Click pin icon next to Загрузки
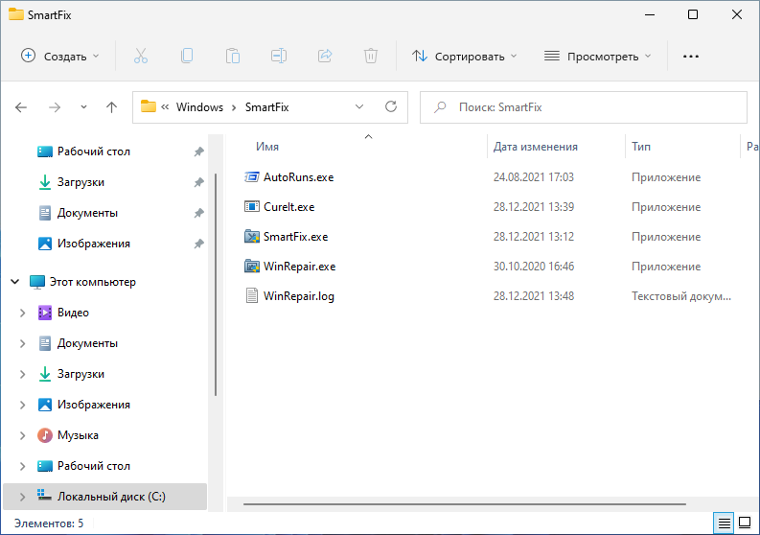The width and height of the screenshot is (760, 535). 198,182
